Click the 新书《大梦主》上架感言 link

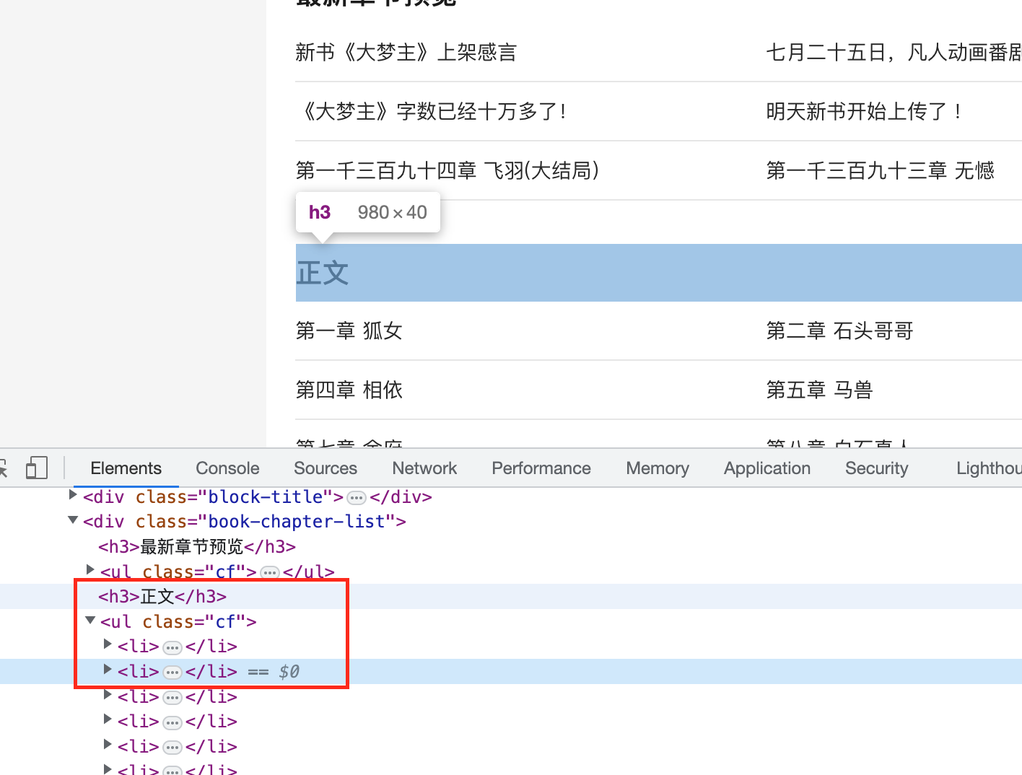click(x=406, y=53)
